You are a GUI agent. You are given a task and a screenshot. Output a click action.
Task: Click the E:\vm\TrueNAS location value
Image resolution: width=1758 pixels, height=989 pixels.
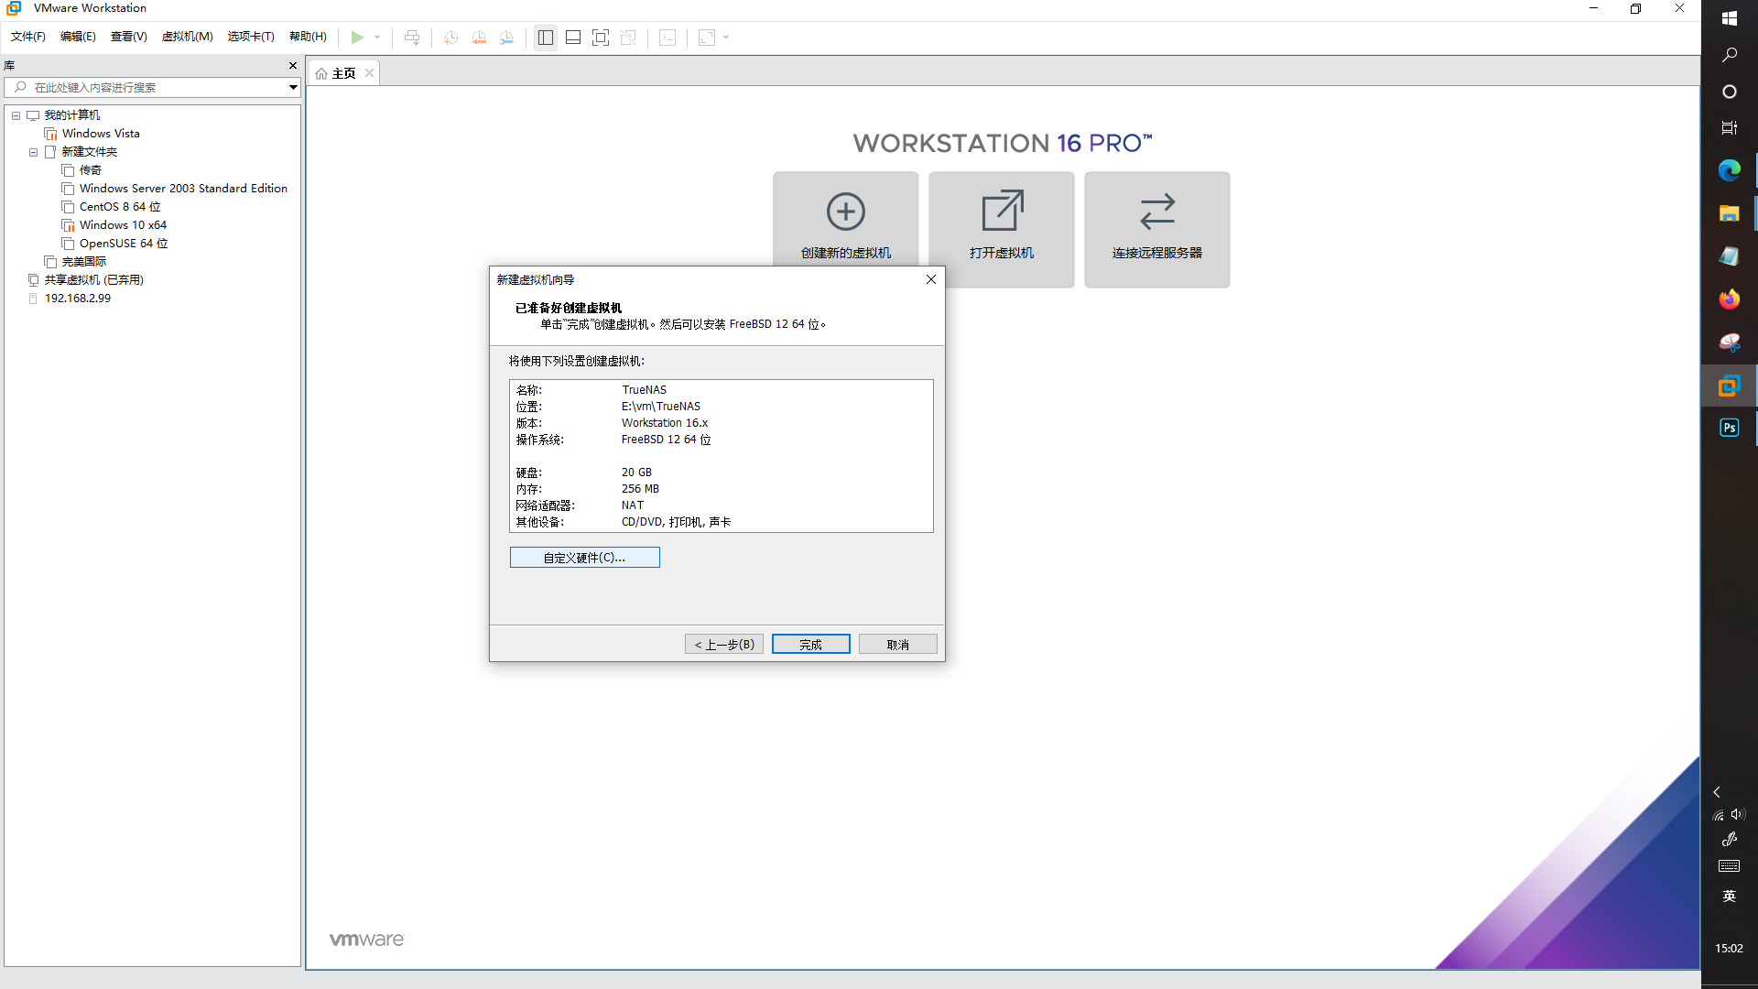point(660,407)
